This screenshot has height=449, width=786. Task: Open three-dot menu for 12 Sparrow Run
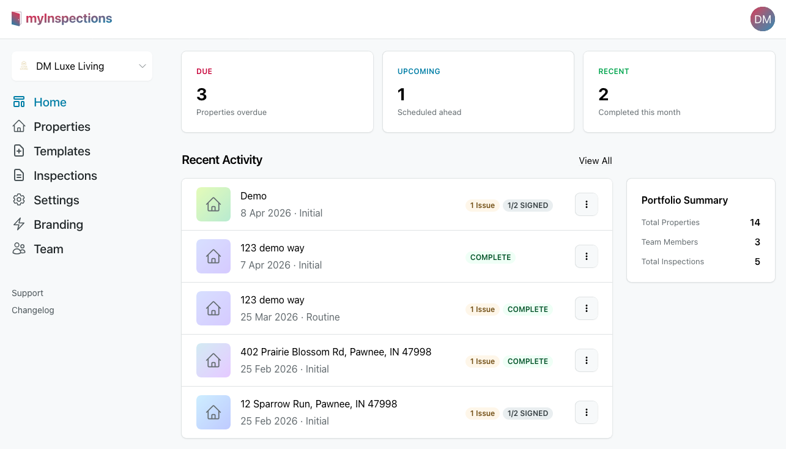pyautogui.click(x=587, y=412)
